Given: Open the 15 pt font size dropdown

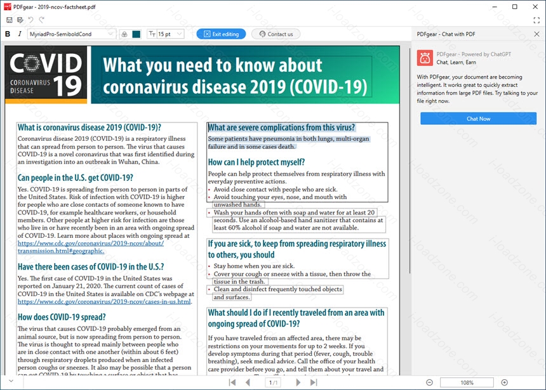Looking at the screenshot, I should click(x=170, y=34).
